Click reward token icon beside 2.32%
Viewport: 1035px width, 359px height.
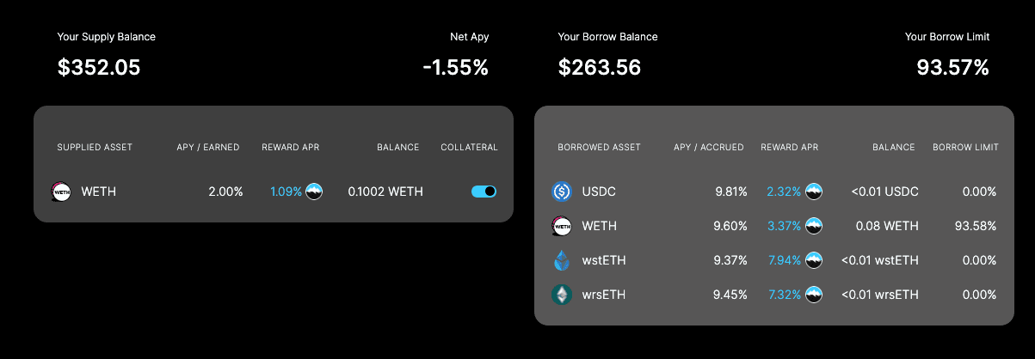(813, 192)
